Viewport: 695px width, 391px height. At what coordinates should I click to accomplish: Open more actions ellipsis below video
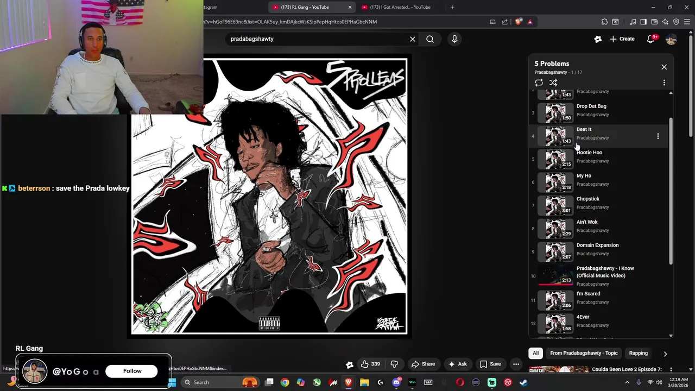pos(516,364)
